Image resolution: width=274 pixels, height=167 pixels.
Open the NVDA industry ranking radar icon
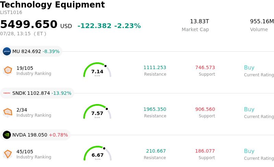pos(8,154)
